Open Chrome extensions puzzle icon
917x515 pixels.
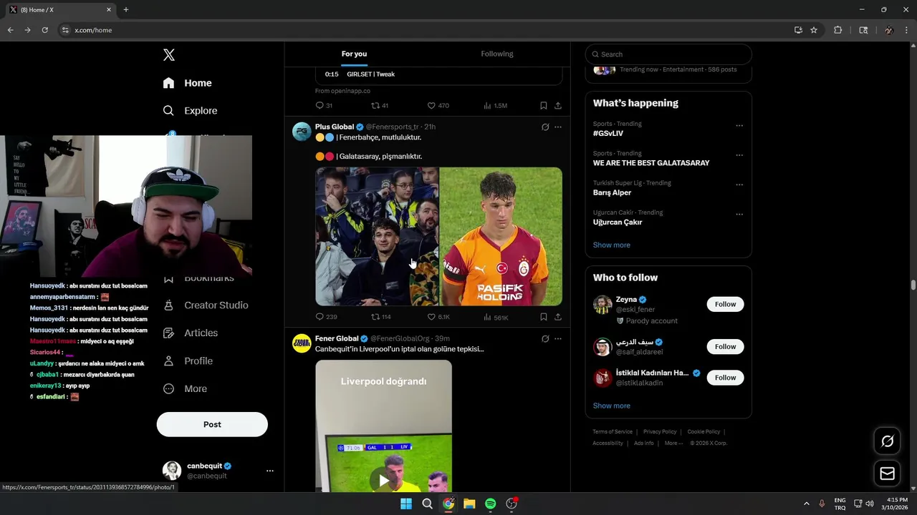837,30
